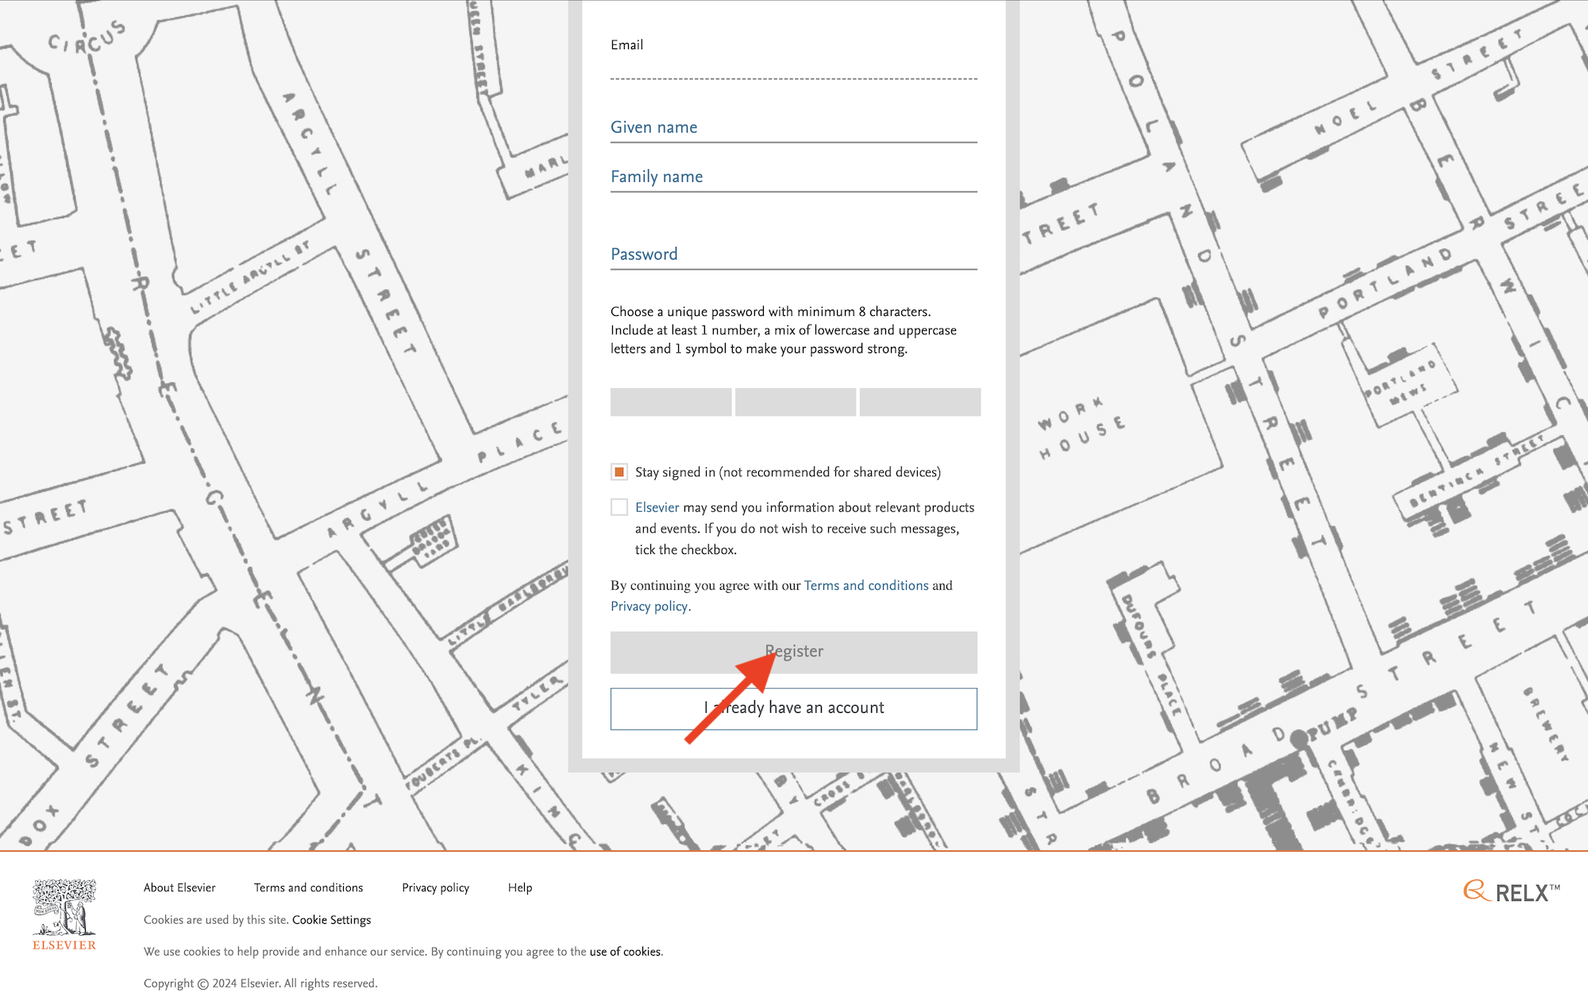Open footer Terms and conditions link
Viewport: 1588px width, 993px height.
tap(308, 888)
